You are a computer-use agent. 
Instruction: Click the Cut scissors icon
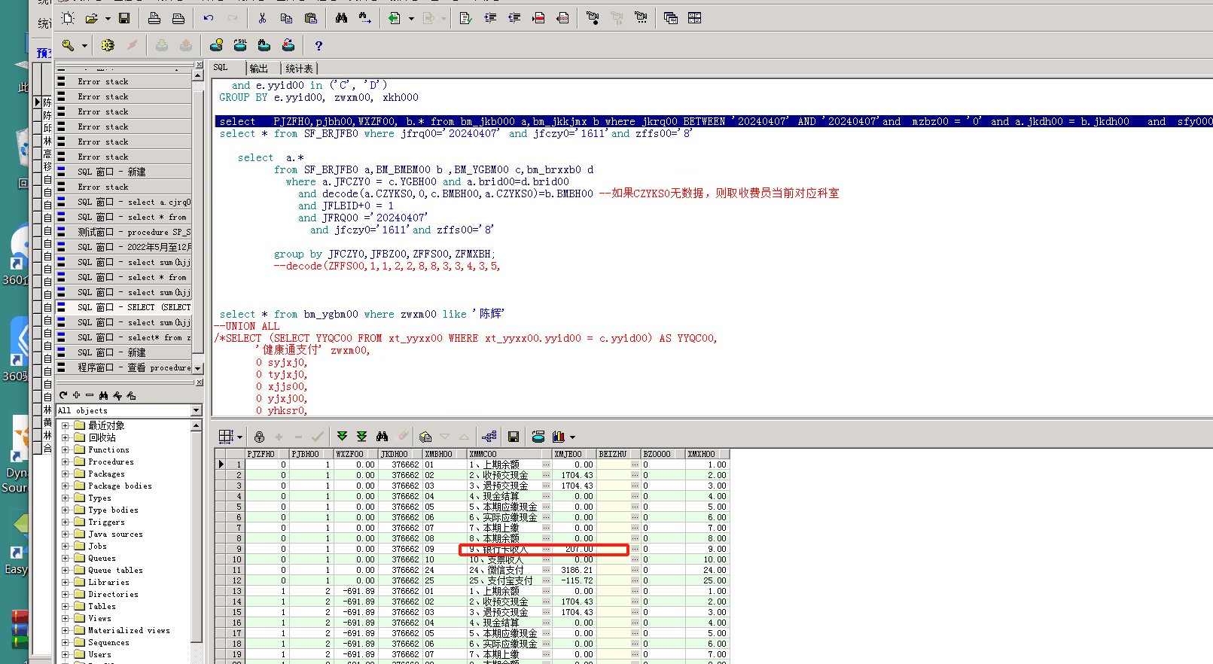click(x=262, y=18)
